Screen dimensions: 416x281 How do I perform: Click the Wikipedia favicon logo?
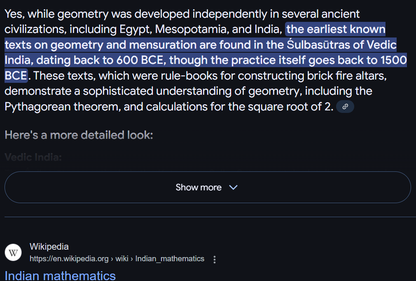pyautogui.click(x=13, y=252)
